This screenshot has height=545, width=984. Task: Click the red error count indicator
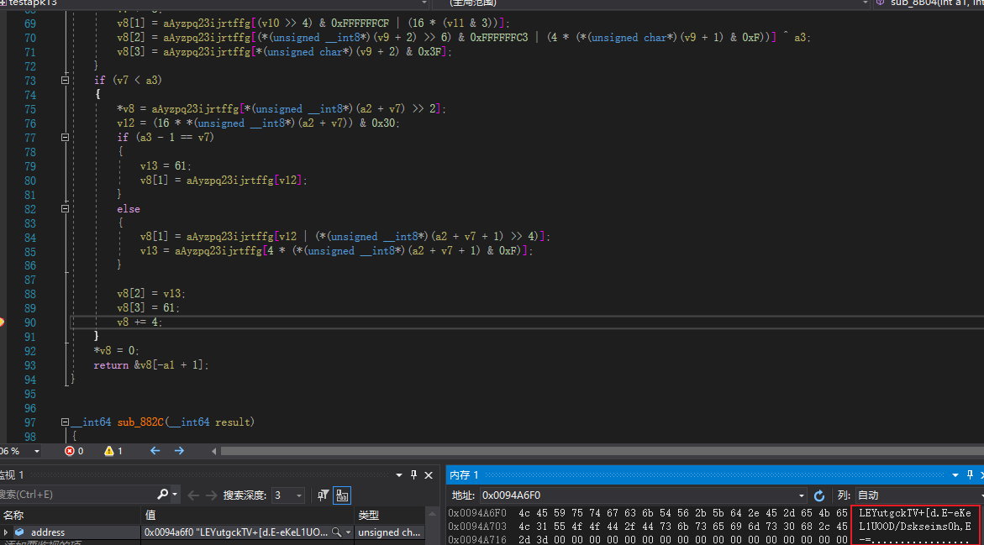(x=74, y=451)
